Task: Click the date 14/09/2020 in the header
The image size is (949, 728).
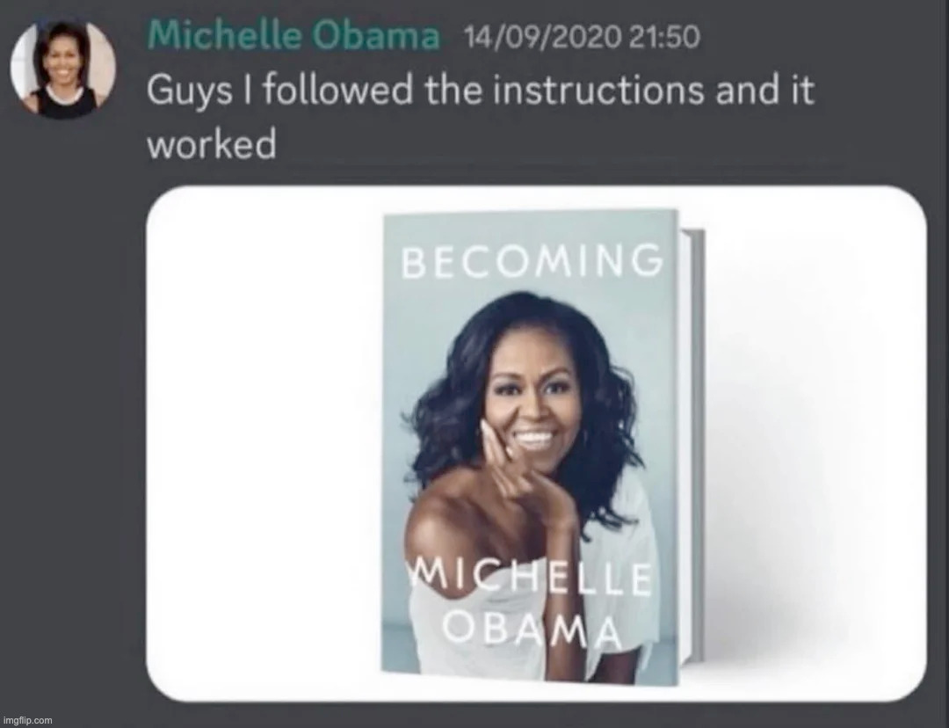Action: click(x=542, y=38)
